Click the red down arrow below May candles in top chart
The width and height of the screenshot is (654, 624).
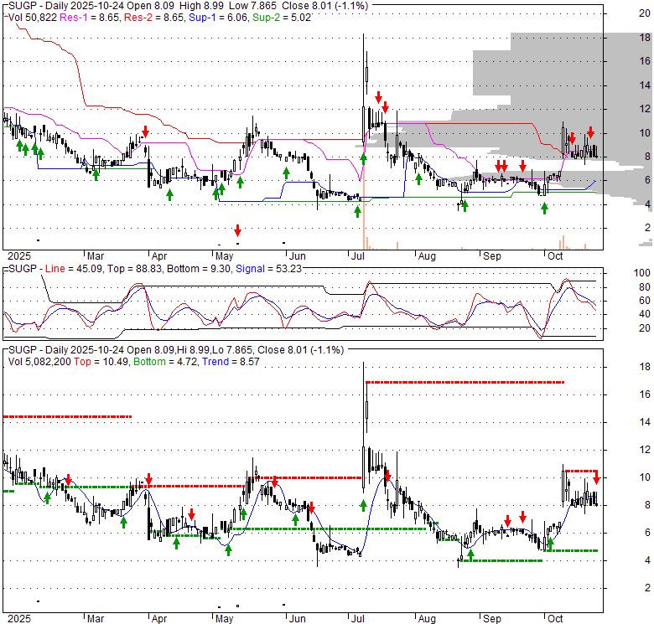[x=237, y=229]
